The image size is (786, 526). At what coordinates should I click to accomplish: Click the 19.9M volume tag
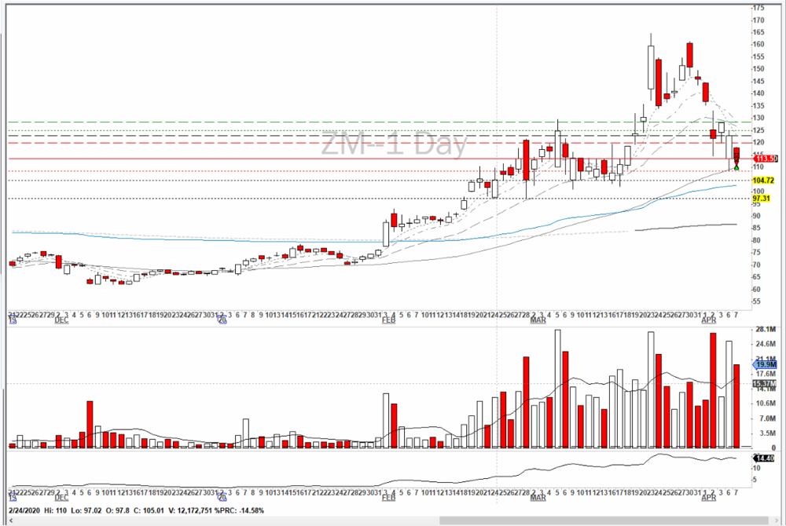coord(764,365)
